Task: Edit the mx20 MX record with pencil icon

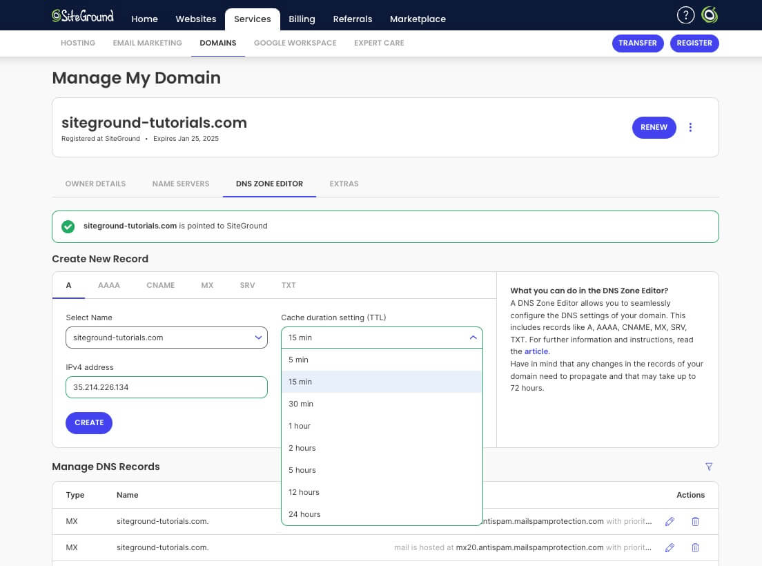Action: pos(670,547)
